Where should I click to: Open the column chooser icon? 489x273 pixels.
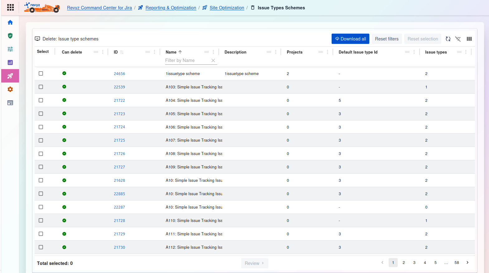469,39
